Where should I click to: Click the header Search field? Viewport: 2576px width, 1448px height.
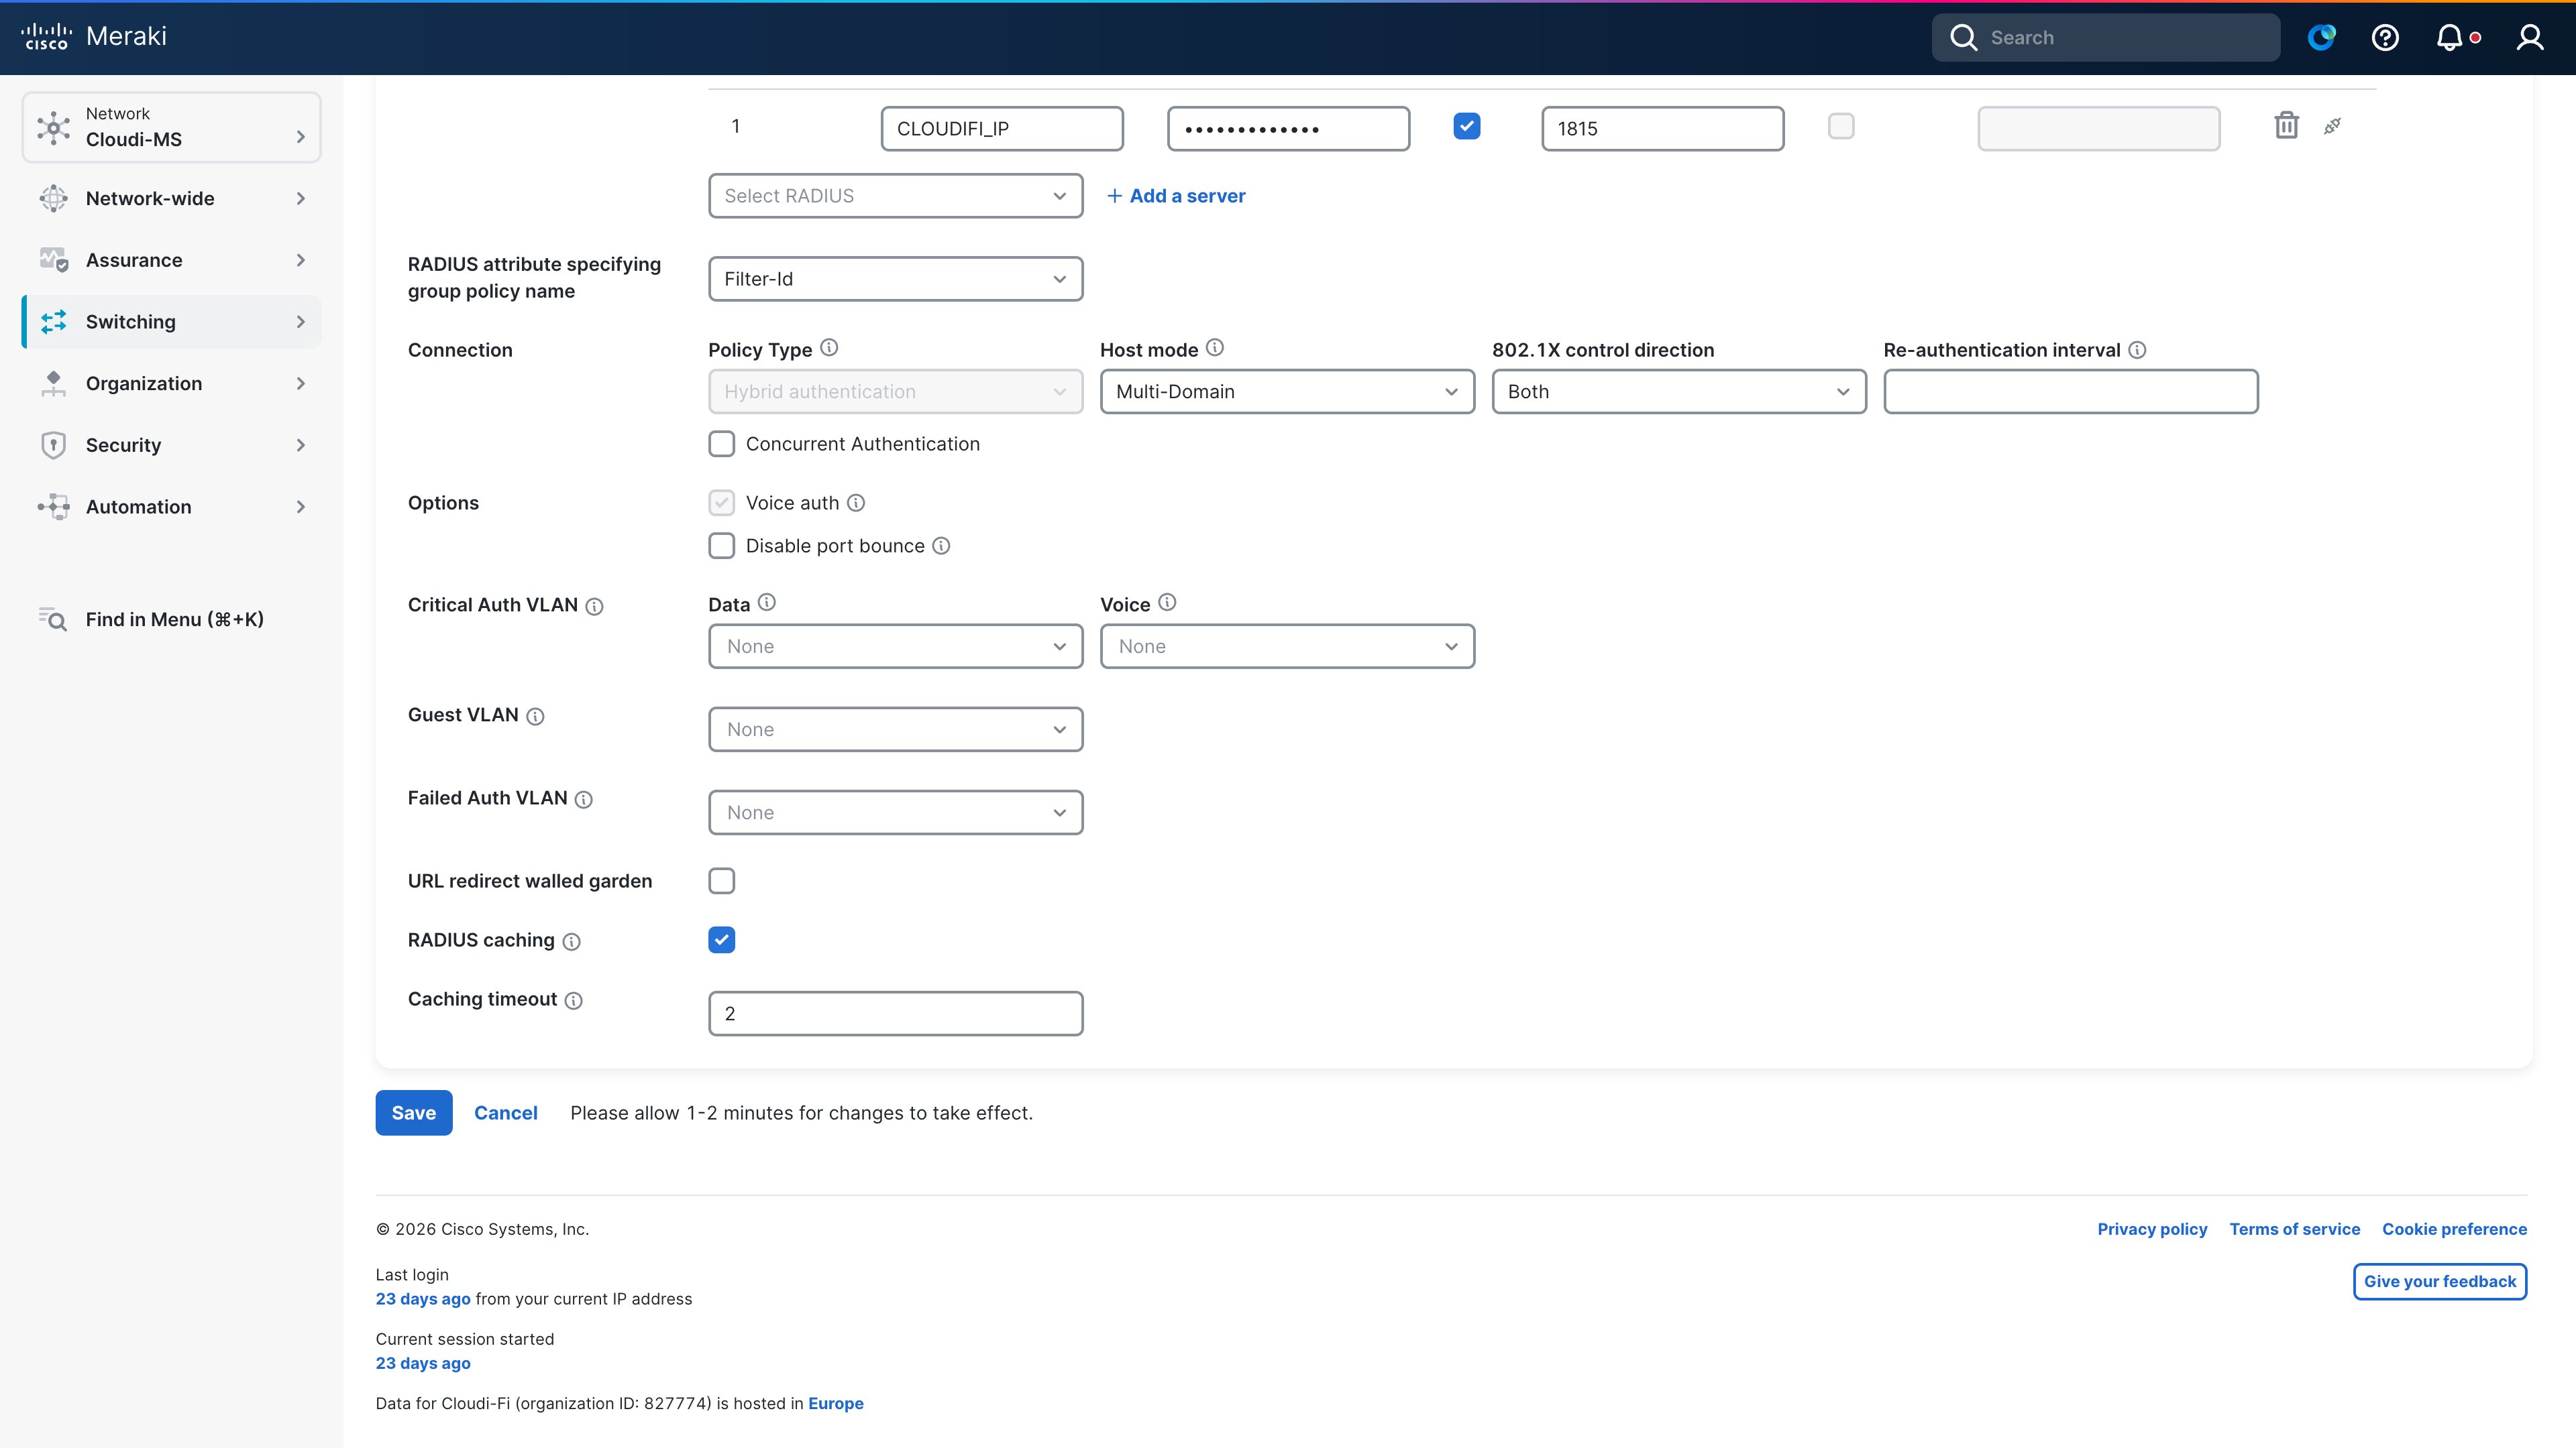[x=2105, y=37]
